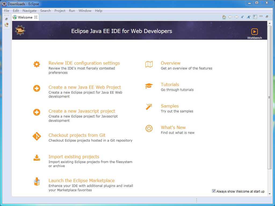This screenshot has height=206, width=275.
Task: Click the navigate forward arrow
Action: click(236, 17)
